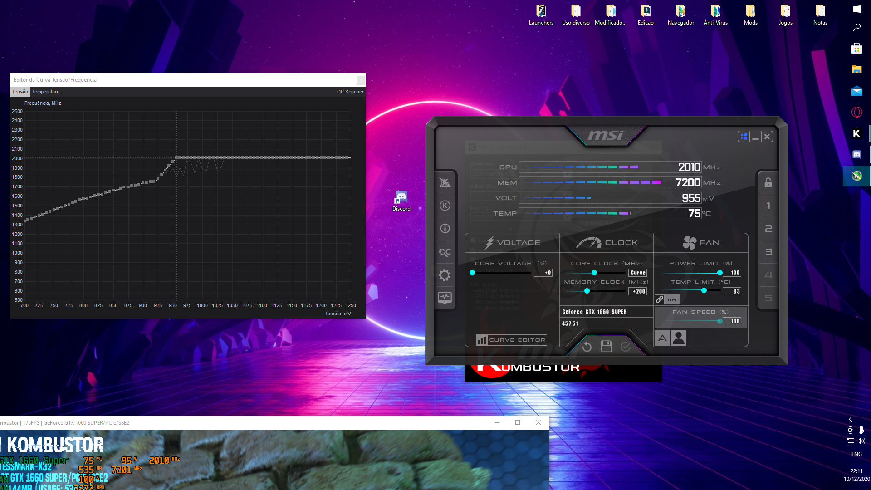Open Discord from the taskbar

[x=857, y=155]
